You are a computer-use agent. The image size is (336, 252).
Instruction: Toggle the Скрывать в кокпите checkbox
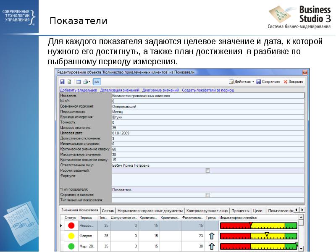(207, 195)
